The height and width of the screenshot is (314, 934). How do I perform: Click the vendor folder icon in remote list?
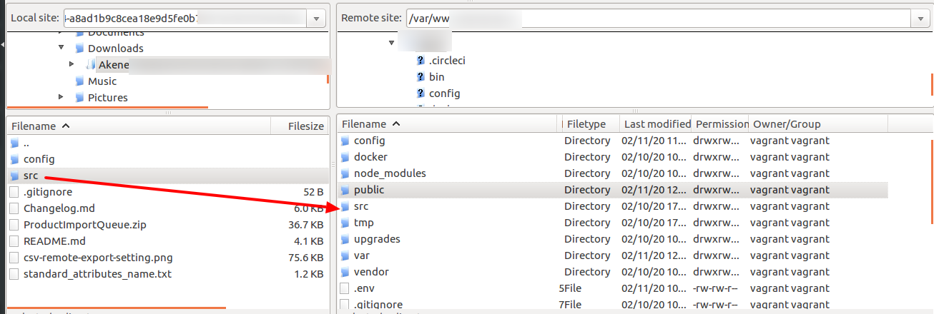pyautogui.click(x=345, y=272)
